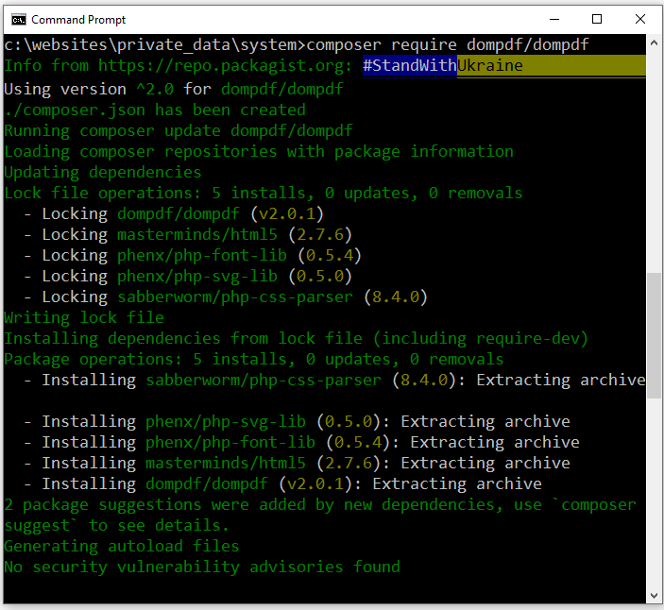Click 'No security vulnerability advisories found' text
The width and height of the screenshot is (664, 610).
click(201, 567)
